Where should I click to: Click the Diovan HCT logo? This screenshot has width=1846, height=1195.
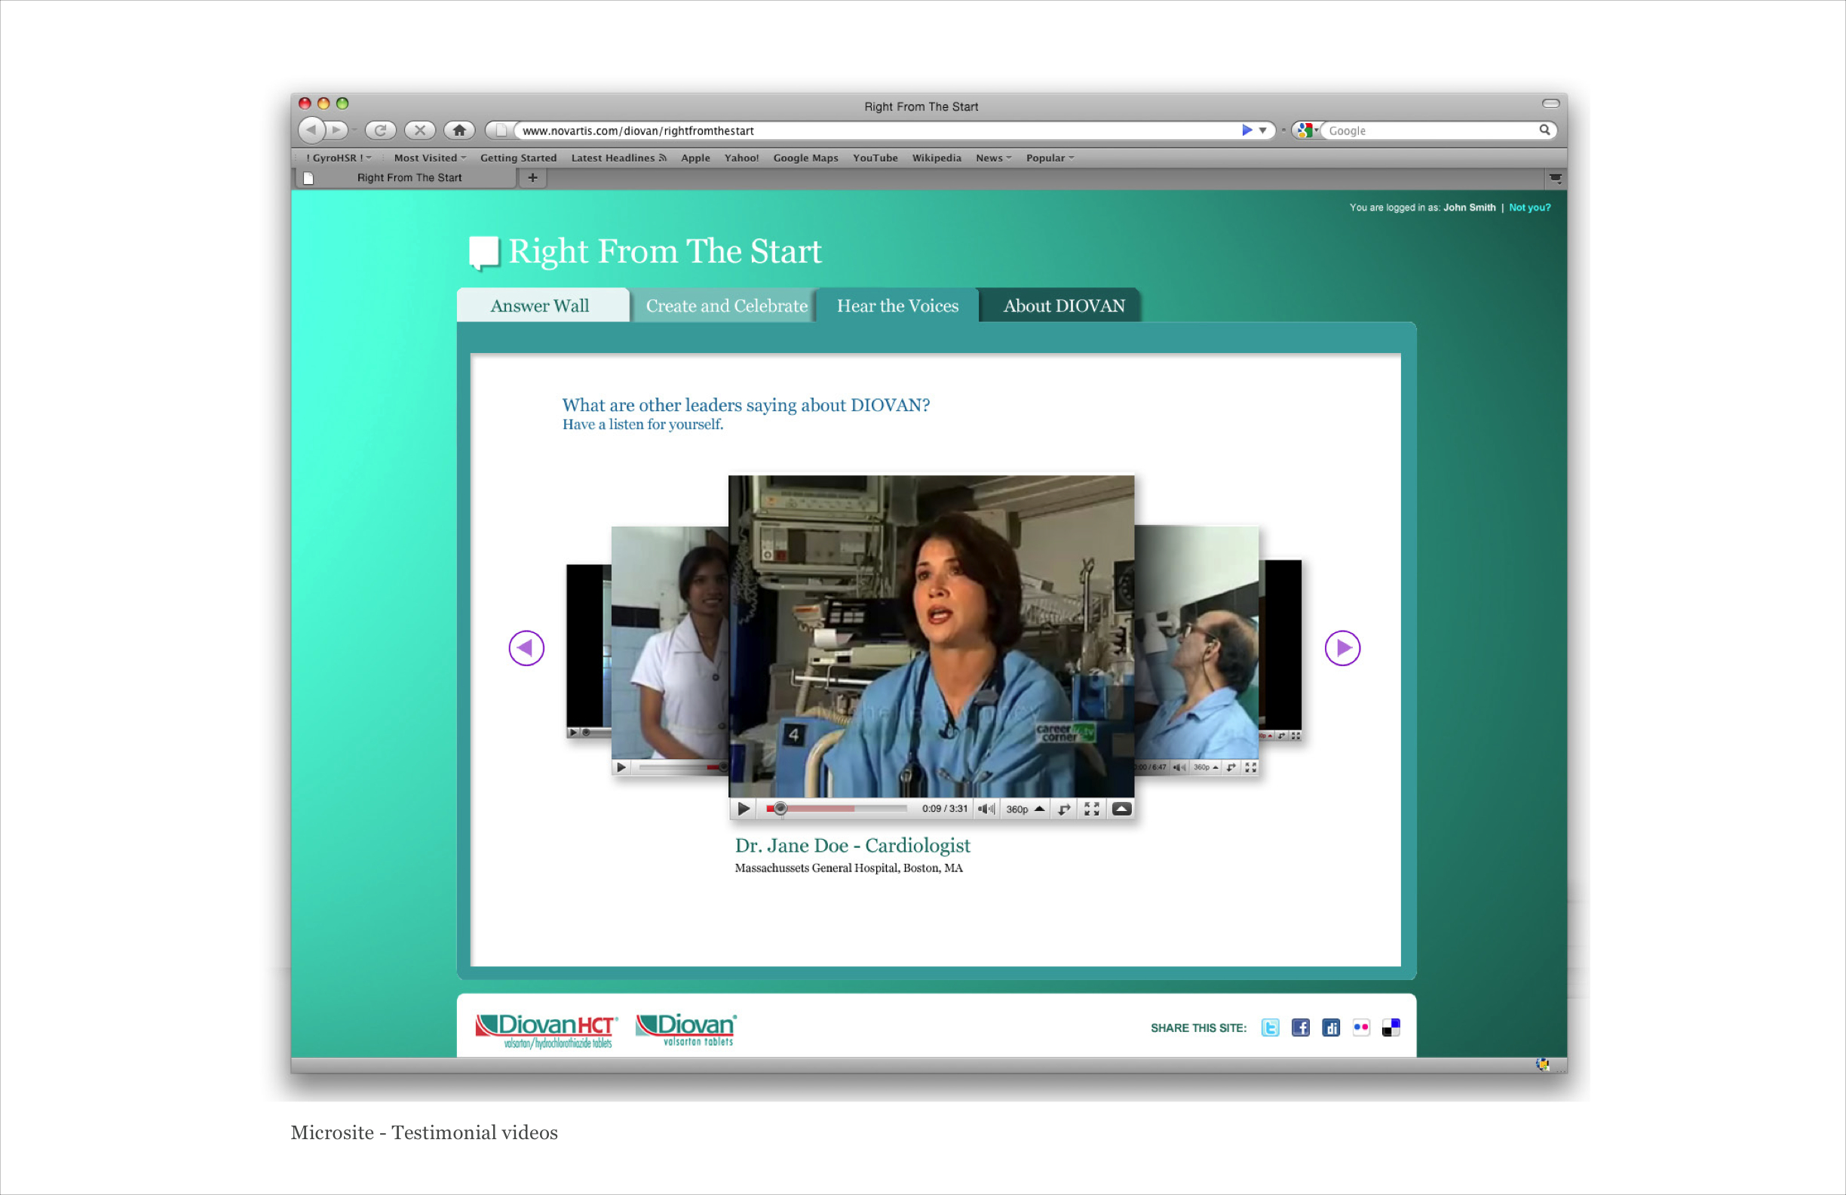(546, 1031)
